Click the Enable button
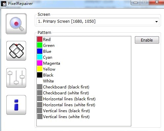 point(147,40)
